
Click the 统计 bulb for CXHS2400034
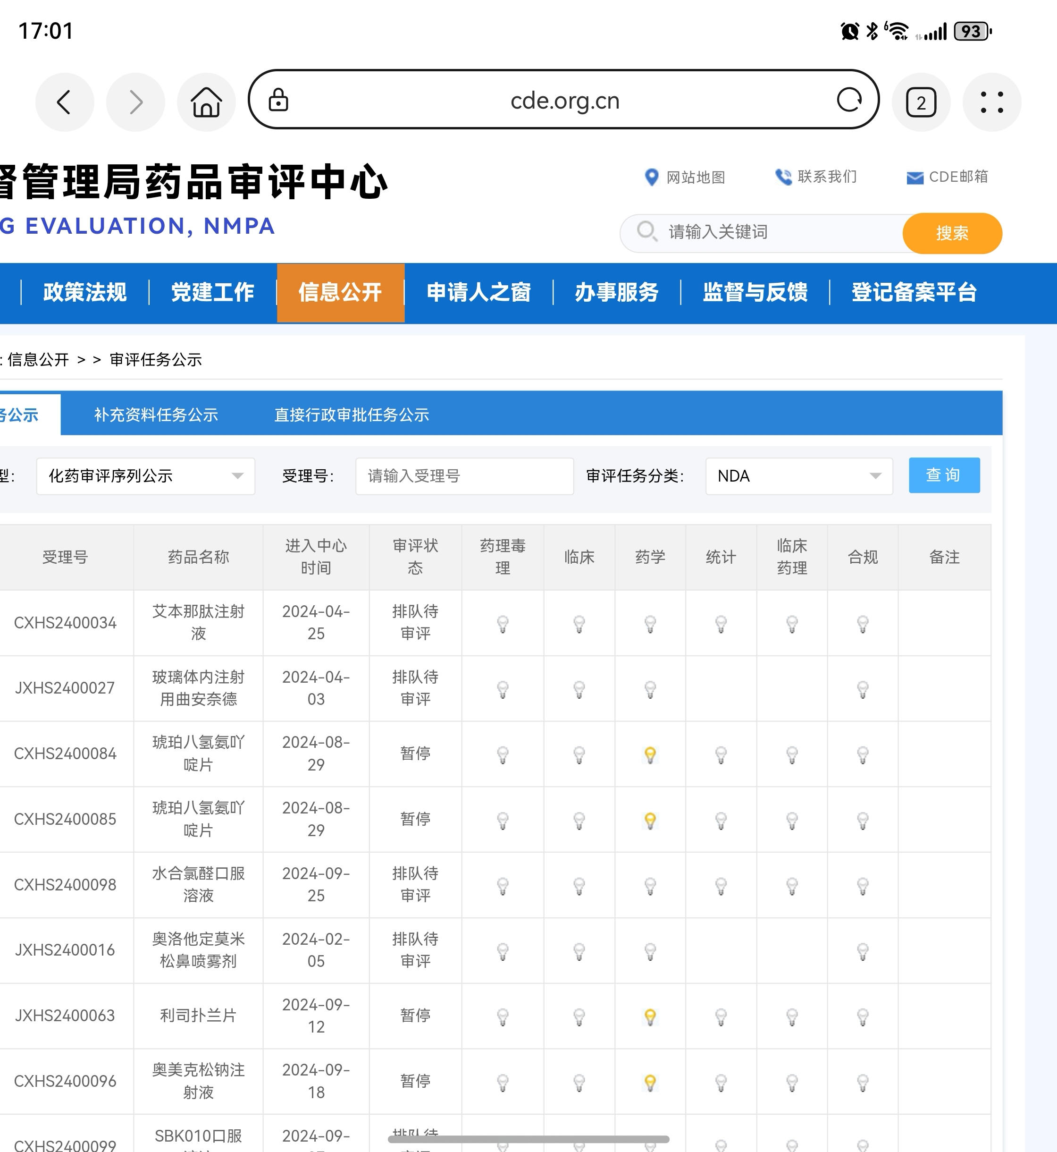tap(721, 624)
